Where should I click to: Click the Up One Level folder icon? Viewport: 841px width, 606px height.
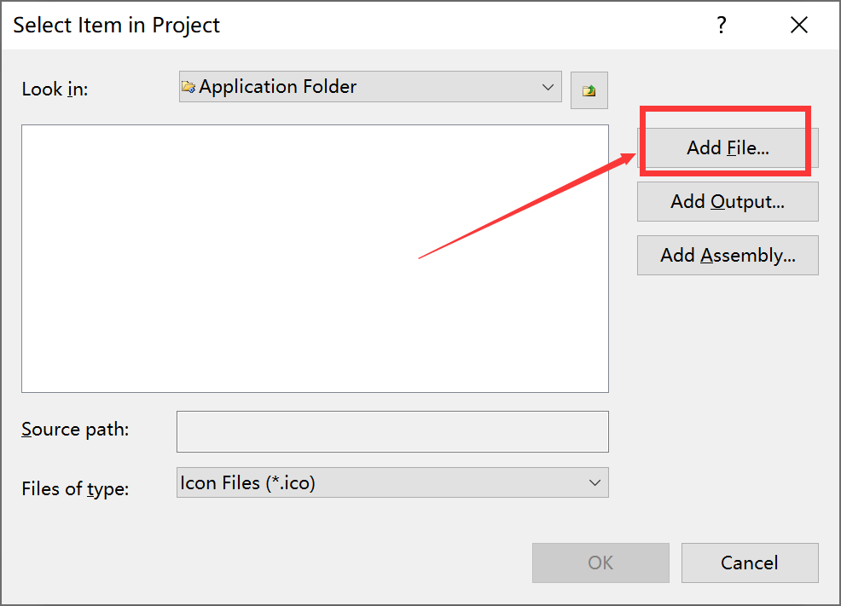pos(589,90)
